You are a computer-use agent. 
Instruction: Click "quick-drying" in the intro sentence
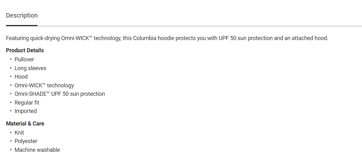(45, 38)
